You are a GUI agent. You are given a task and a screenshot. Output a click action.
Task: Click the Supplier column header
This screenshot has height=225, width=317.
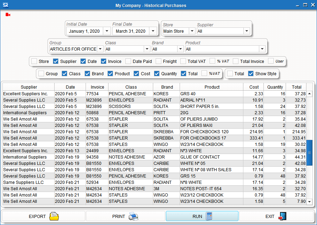coord(29,87)
